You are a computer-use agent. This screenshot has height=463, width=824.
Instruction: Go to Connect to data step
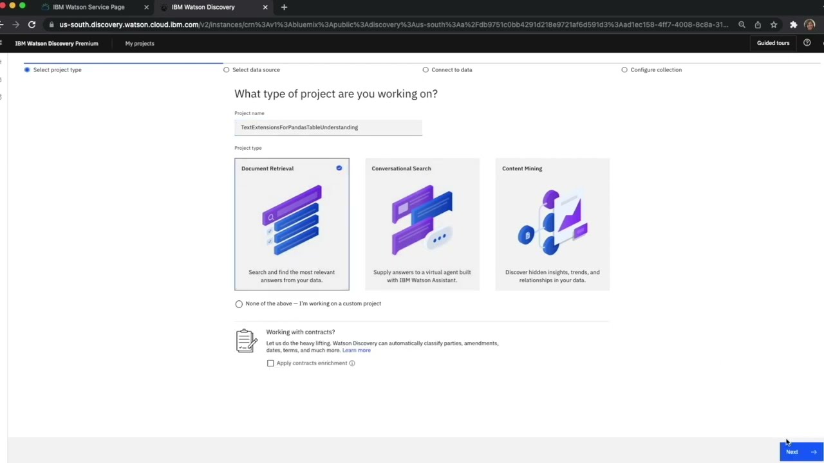[x=447, y=69]
